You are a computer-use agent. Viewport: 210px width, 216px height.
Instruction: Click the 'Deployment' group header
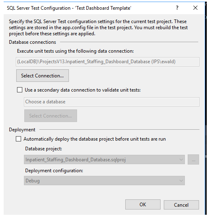(22, 130)
